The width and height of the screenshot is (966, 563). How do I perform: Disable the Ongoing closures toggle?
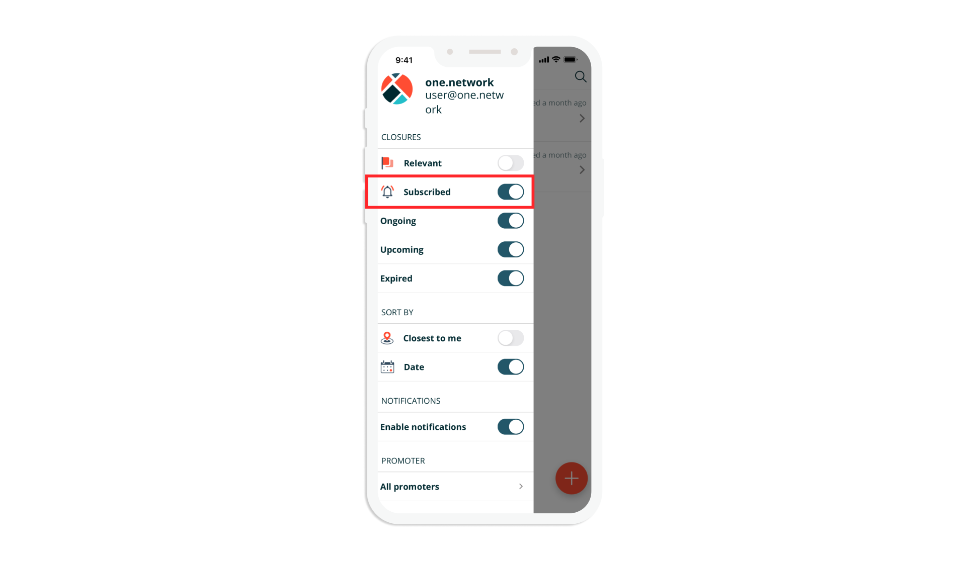[x=511, y=221]
